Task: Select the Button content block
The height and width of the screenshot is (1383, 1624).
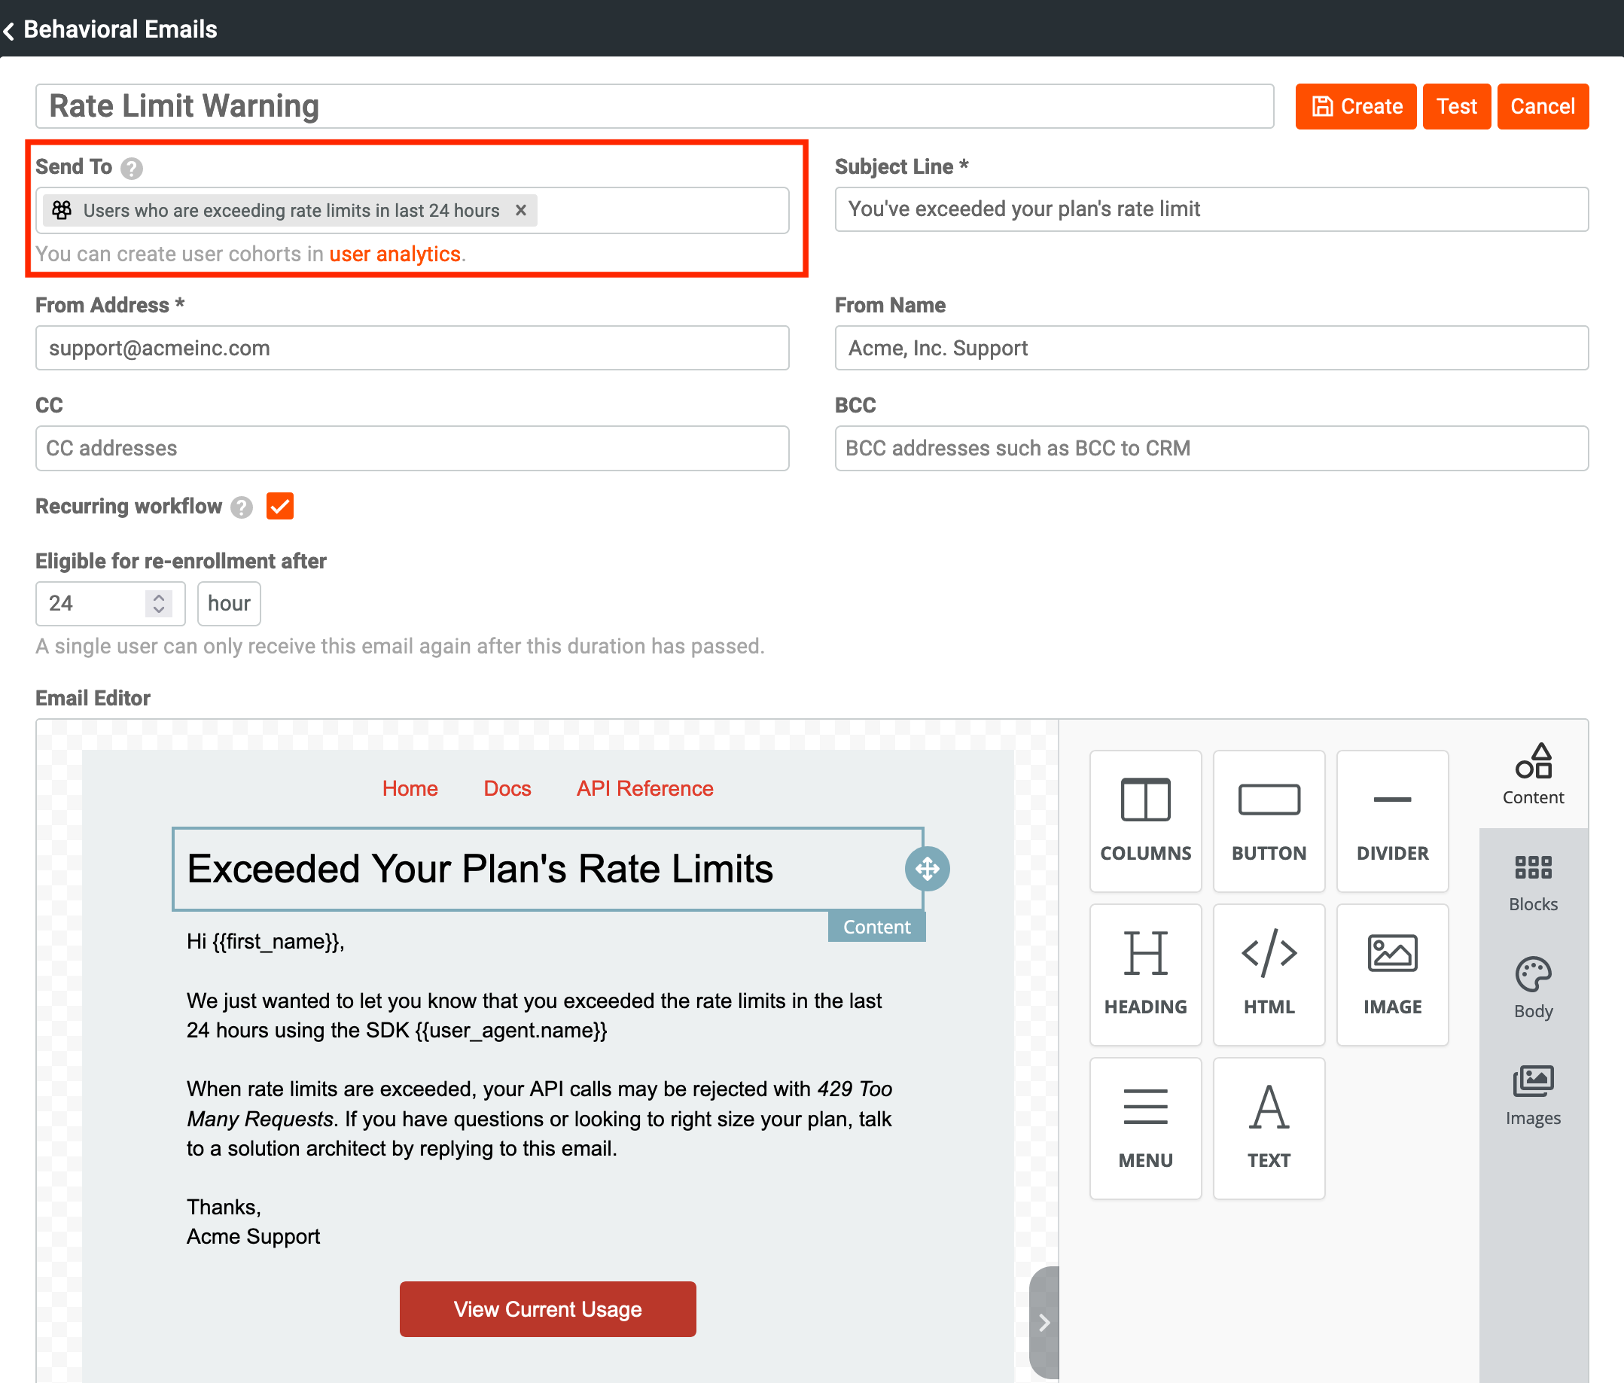Action: click(1269, 821)
